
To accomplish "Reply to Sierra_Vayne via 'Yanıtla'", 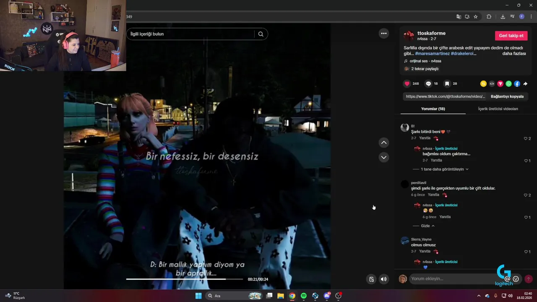I will coord(425,251).
